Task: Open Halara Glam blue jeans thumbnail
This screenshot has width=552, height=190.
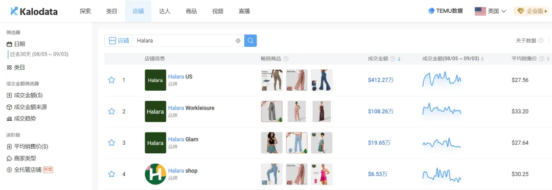Action: coord(296,143)
